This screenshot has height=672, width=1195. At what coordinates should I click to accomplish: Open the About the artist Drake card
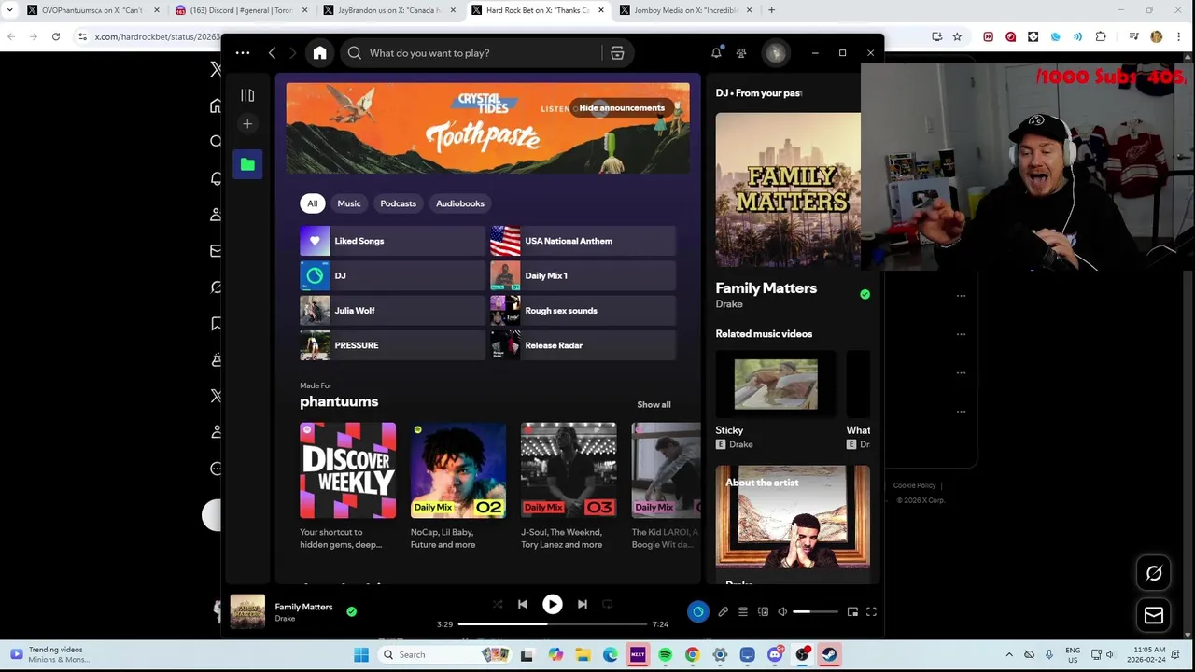tap(793, 525)
